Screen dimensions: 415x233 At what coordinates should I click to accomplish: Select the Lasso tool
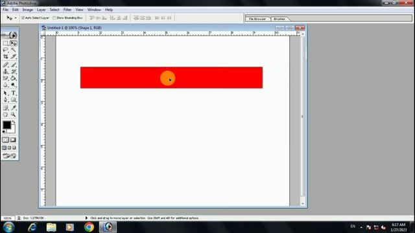6,50
